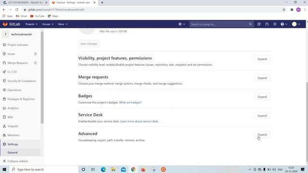Bookmark this page with star icon
308x173 pixels.
[x=284, y=10]
